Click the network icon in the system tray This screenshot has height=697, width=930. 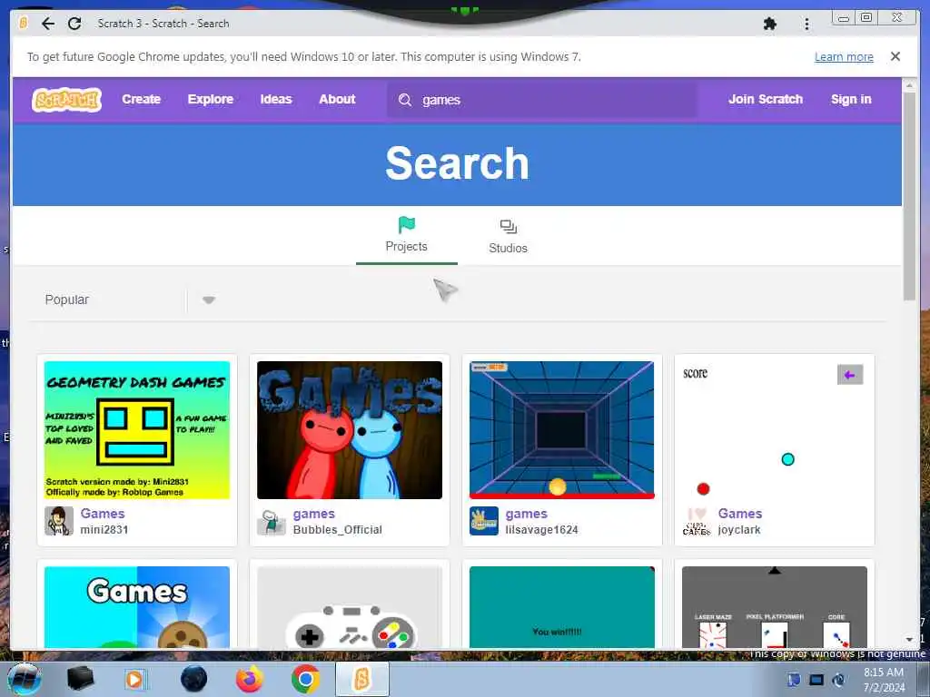[x=792, y=679]
